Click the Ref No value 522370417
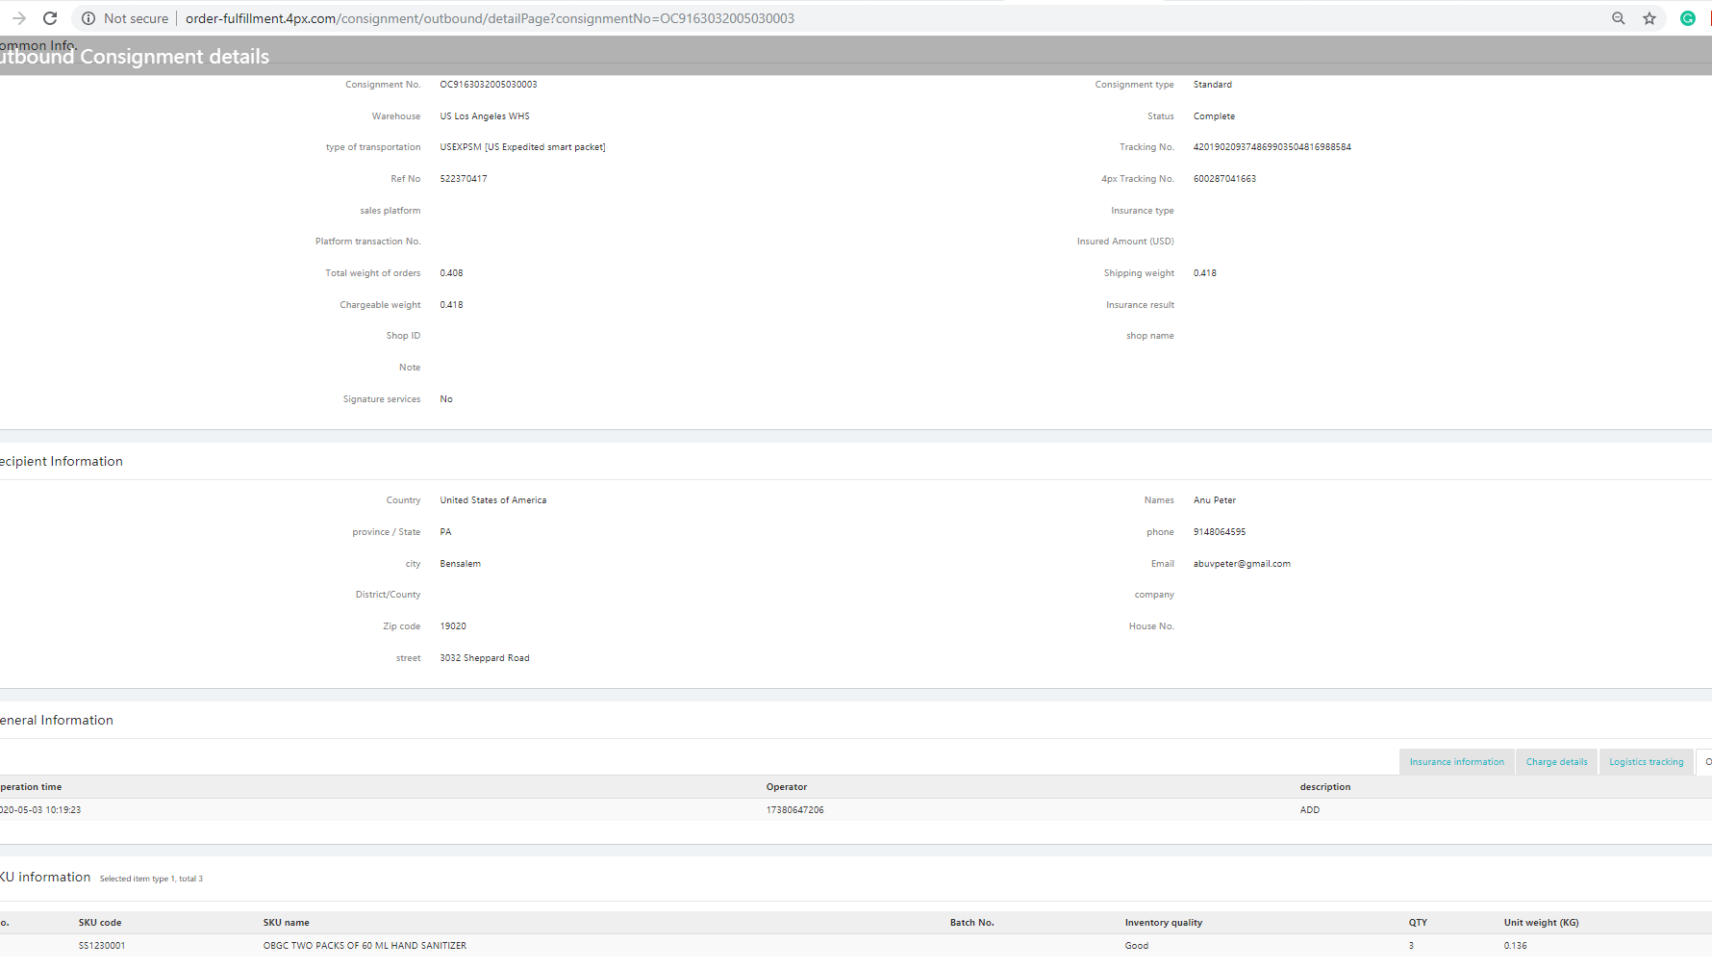Screen dimensions: 1712x969 tap(464, 179)
